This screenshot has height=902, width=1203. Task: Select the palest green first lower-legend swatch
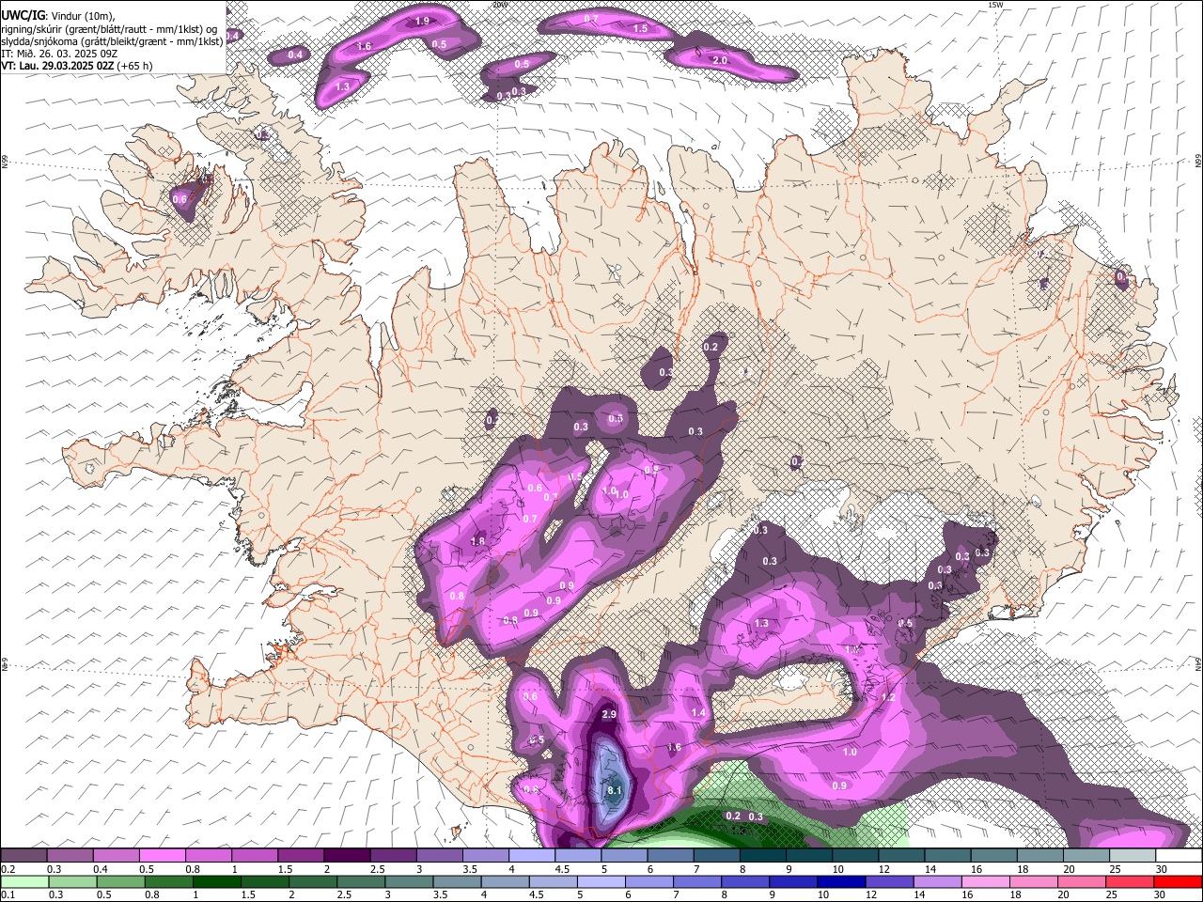coord(23,881)
